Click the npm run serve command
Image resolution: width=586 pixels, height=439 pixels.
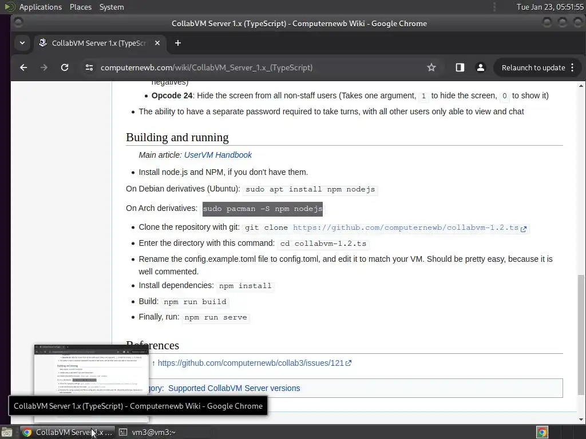coord(216,317)
